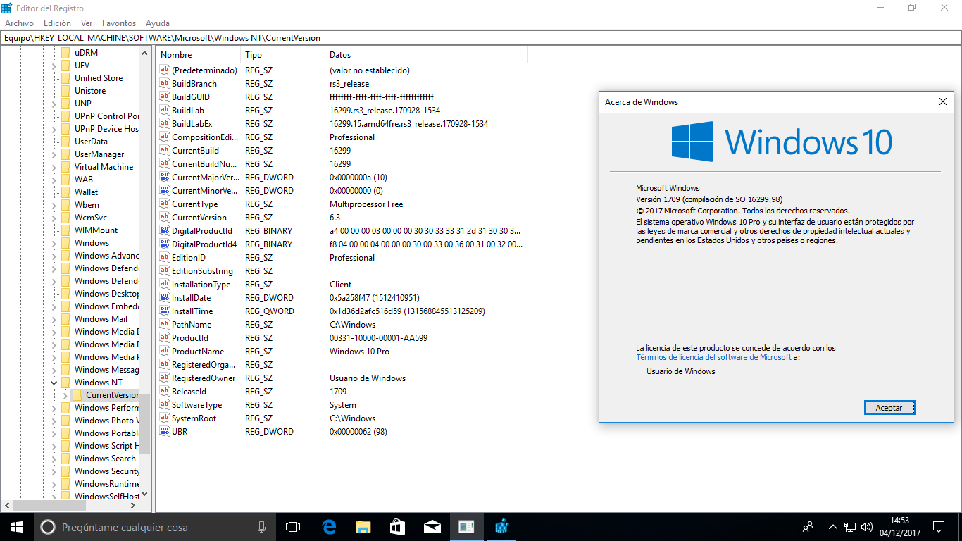The image size is (962, 541).
Task: Expand the Virtual Machine tree node
Action: click(54, 167)
